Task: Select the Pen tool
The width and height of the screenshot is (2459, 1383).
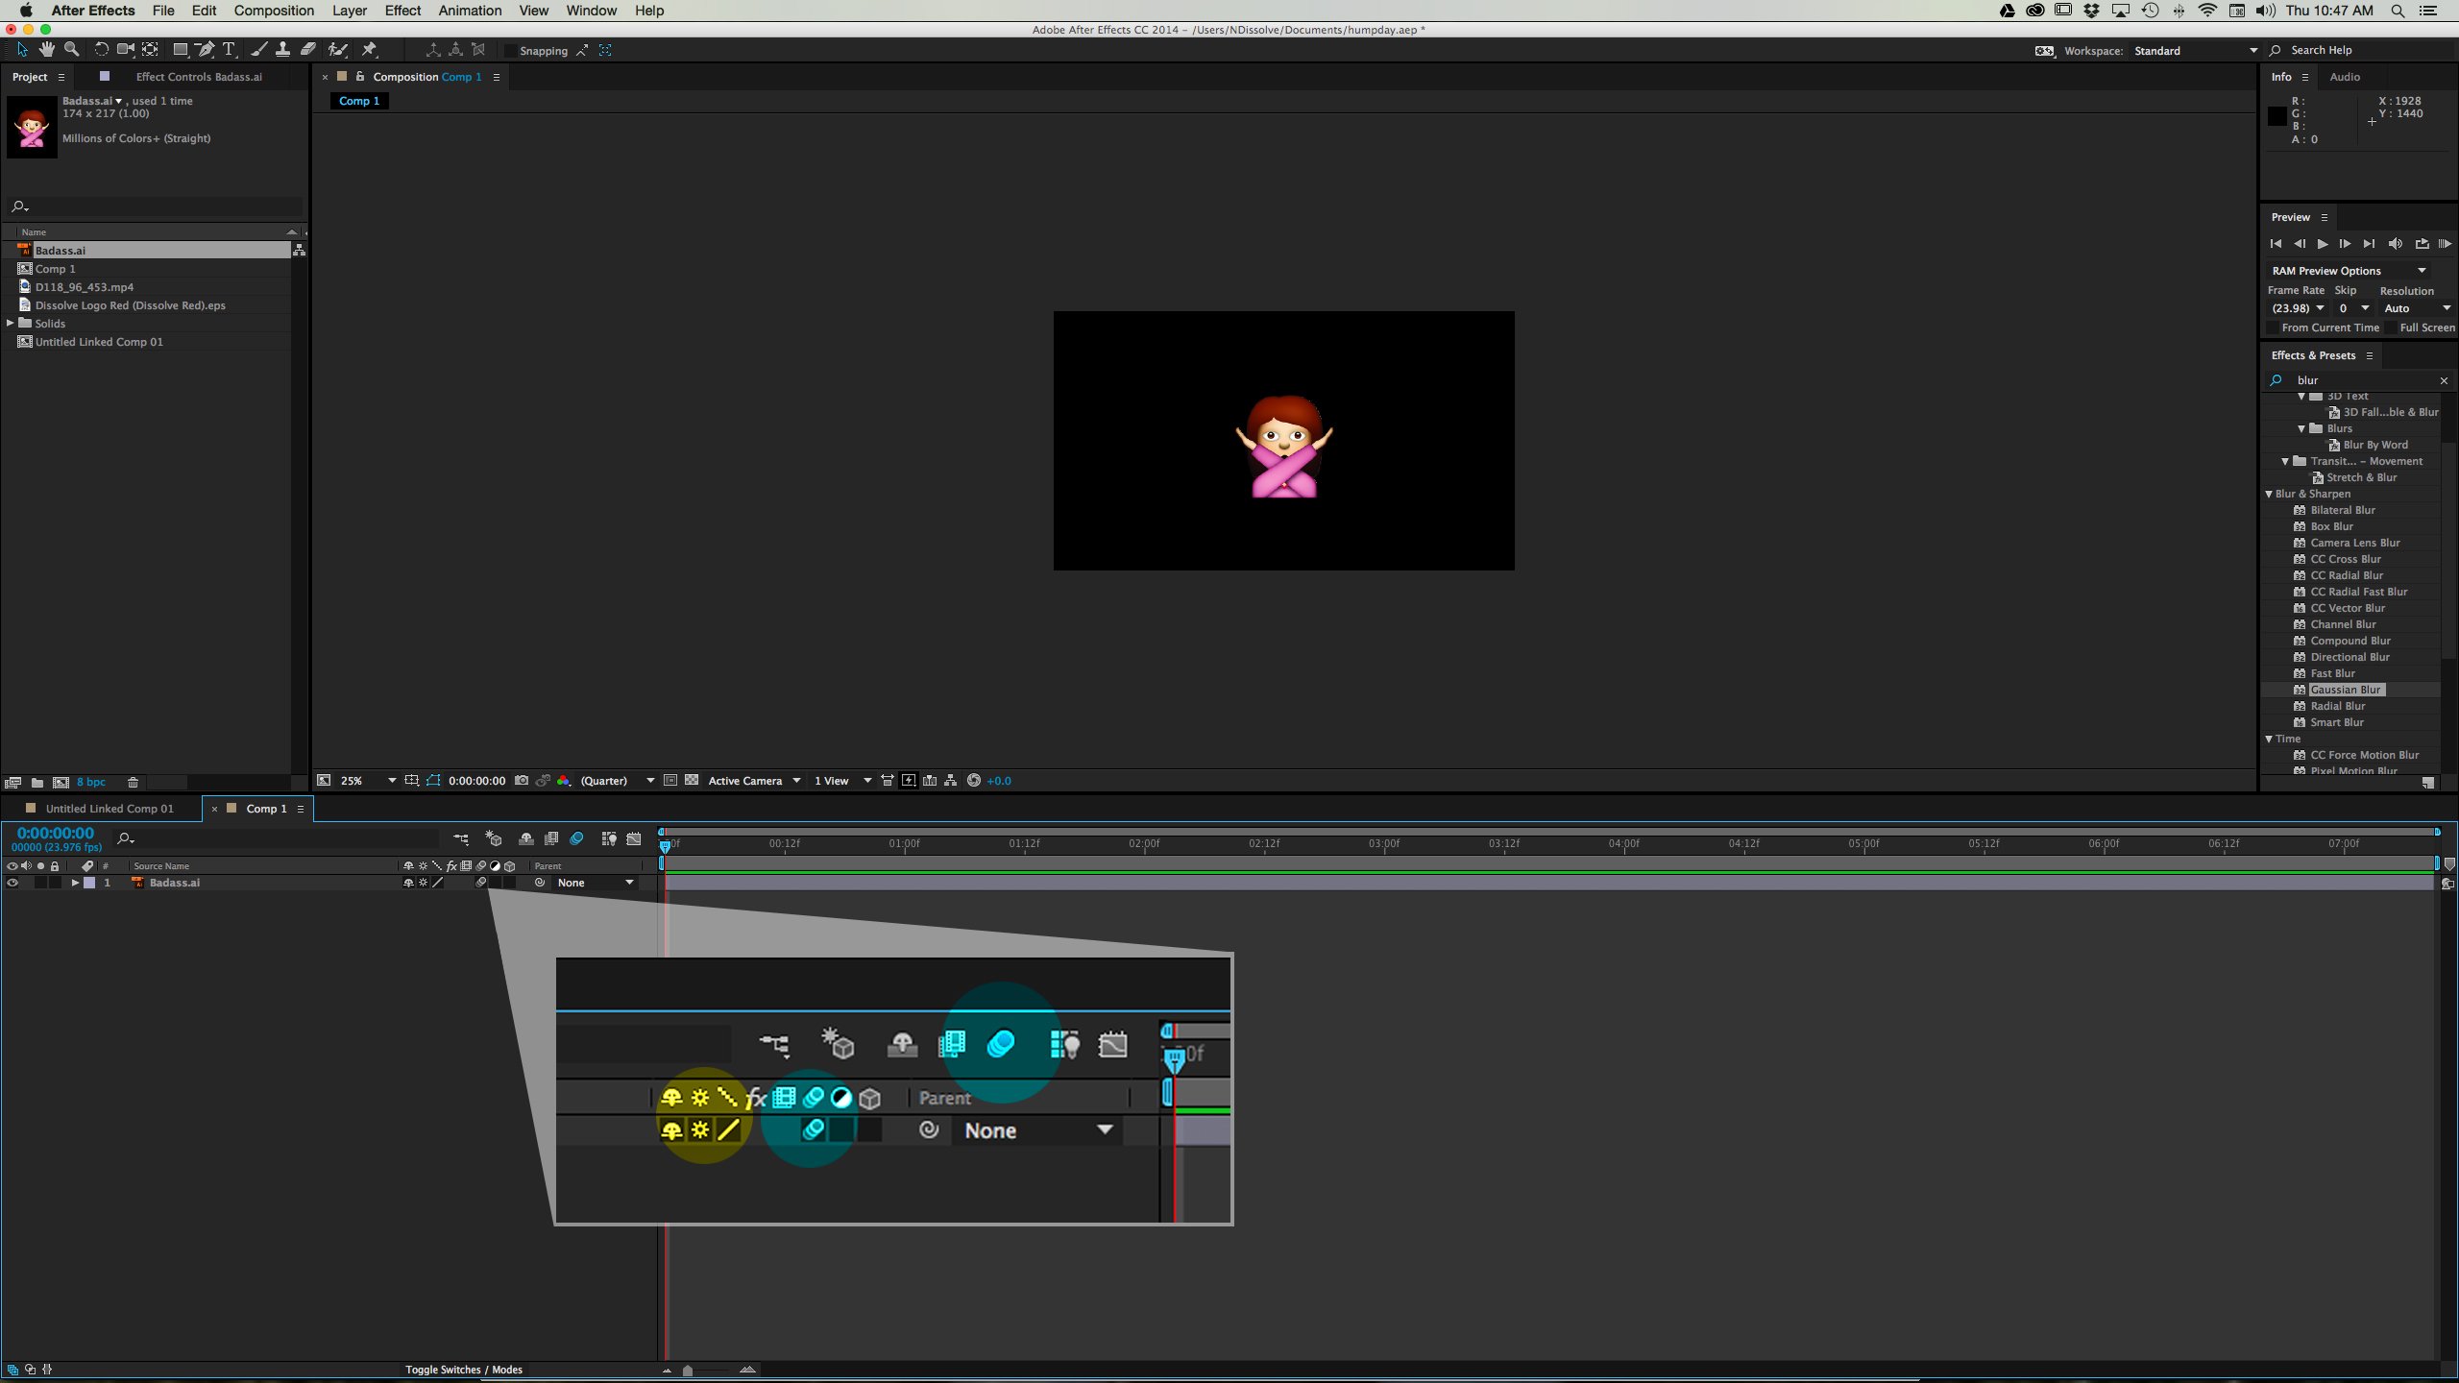Action: [205, 49]
